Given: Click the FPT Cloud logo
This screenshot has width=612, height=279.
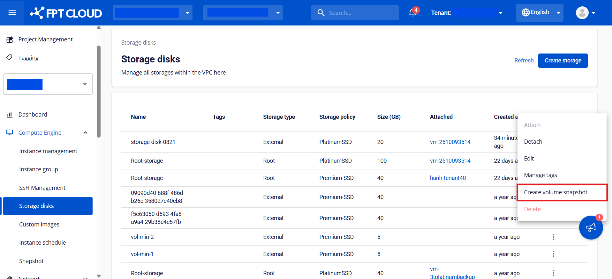Looking at the screenshot, I should 66,13.
